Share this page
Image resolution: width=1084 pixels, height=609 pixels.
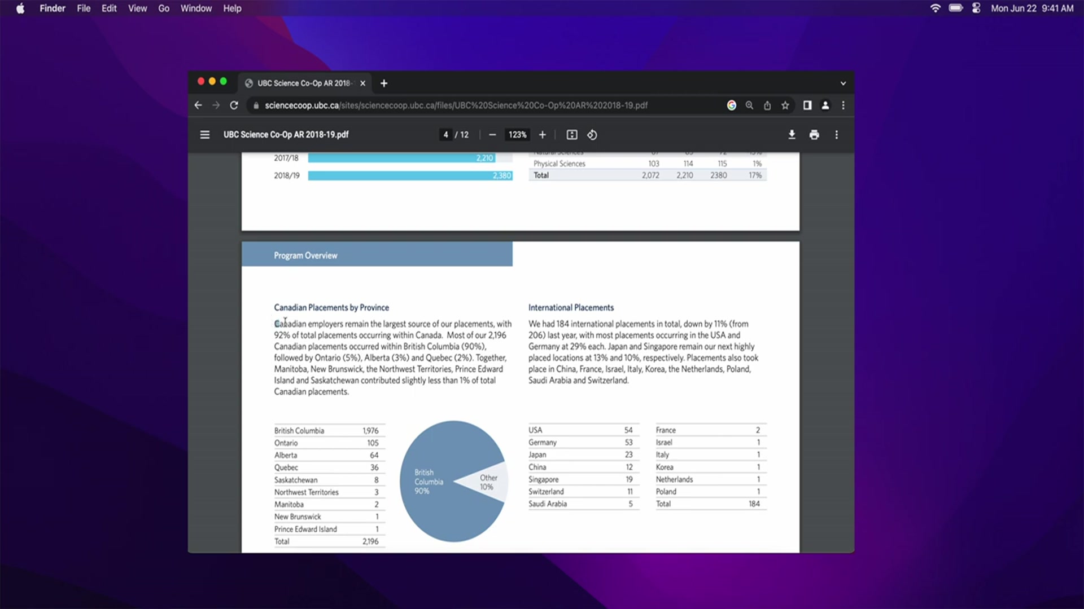(x=767, y=105)
